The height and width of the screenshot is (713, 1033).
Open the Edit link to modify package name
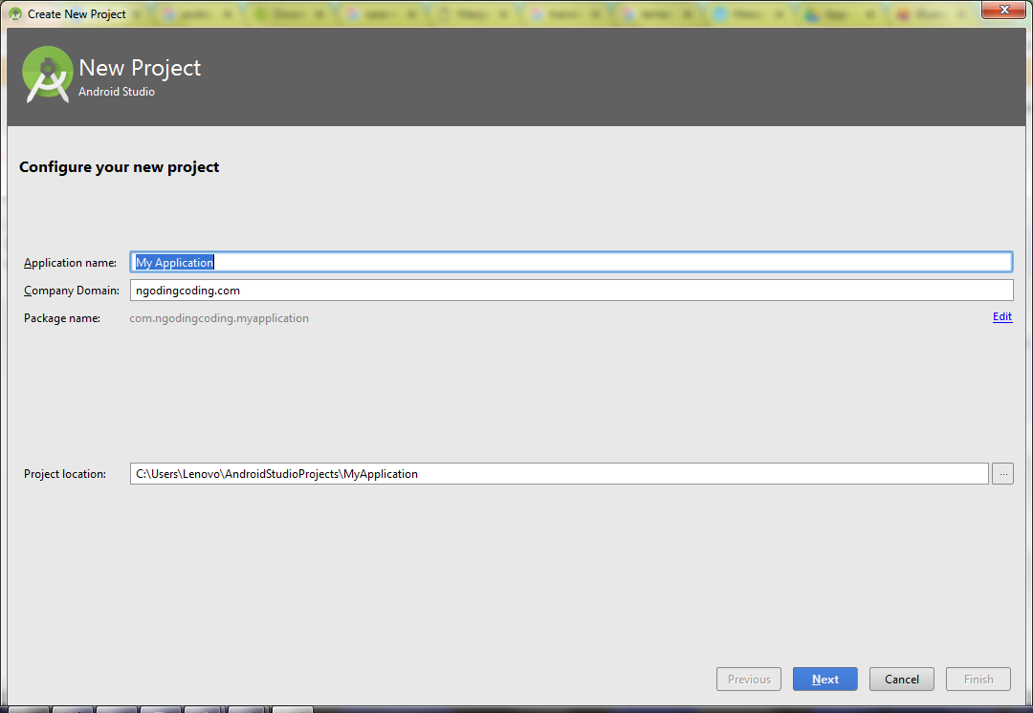click(1001, 316)
